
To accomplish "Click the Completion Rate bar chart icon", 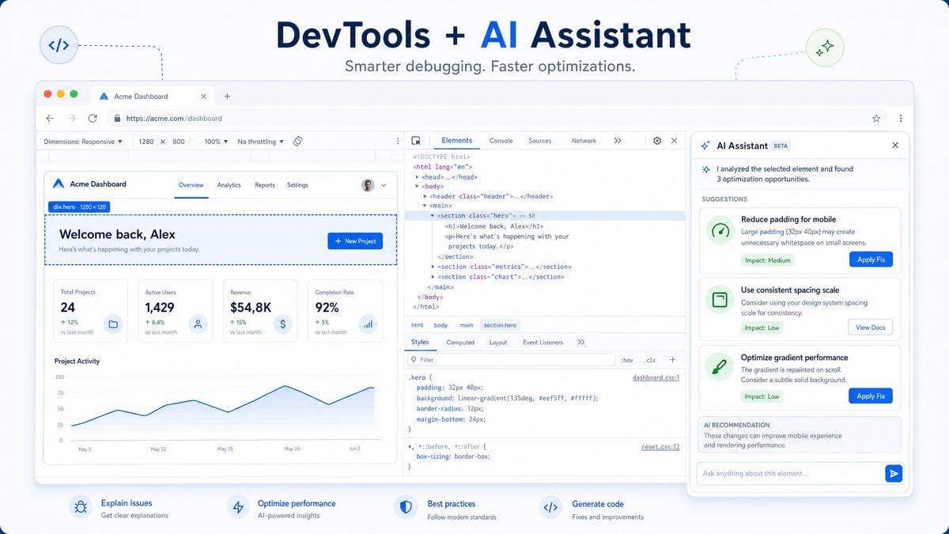I will pyautogui.click(x=368, y=324).
